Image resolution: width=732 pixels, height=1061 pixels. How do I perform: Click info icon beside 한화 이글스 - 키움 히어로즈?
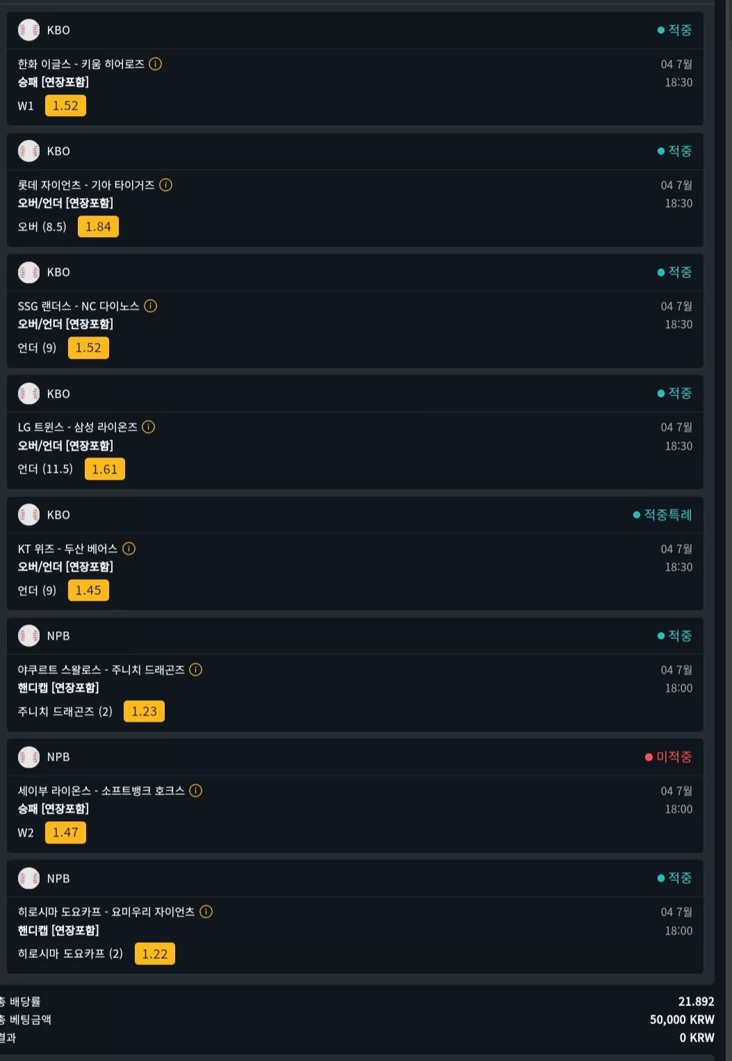pos(156,64)
